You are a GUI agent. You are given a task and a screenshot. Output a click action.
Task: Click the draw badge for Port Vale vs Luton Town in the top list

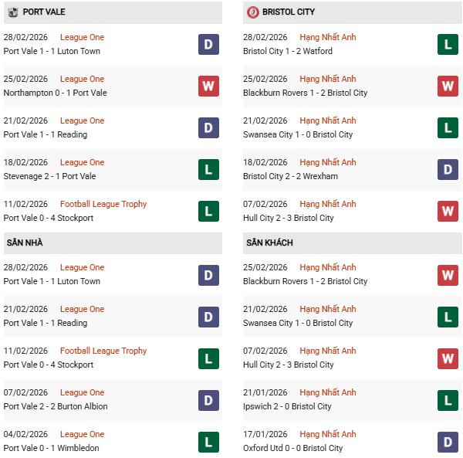(x=208, y=45)
